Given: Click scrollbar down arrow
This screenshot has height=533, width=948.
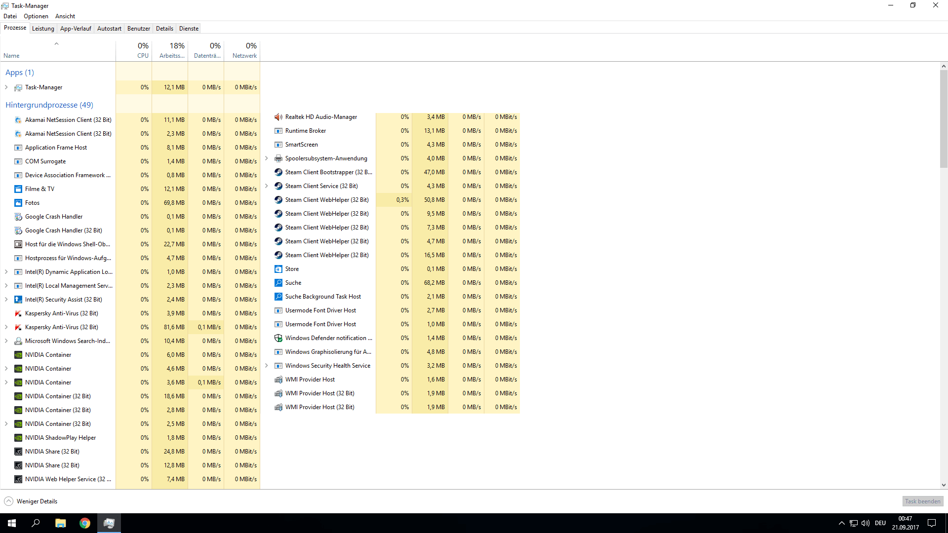Looking at the screenshot, I should [x=944, y=485].
